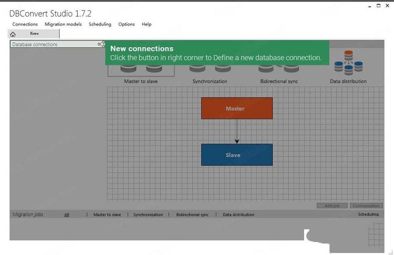Open the Options menu
The width and height of the screenshot is (394, 255).
pyautogui.click(x=126, y=24)
